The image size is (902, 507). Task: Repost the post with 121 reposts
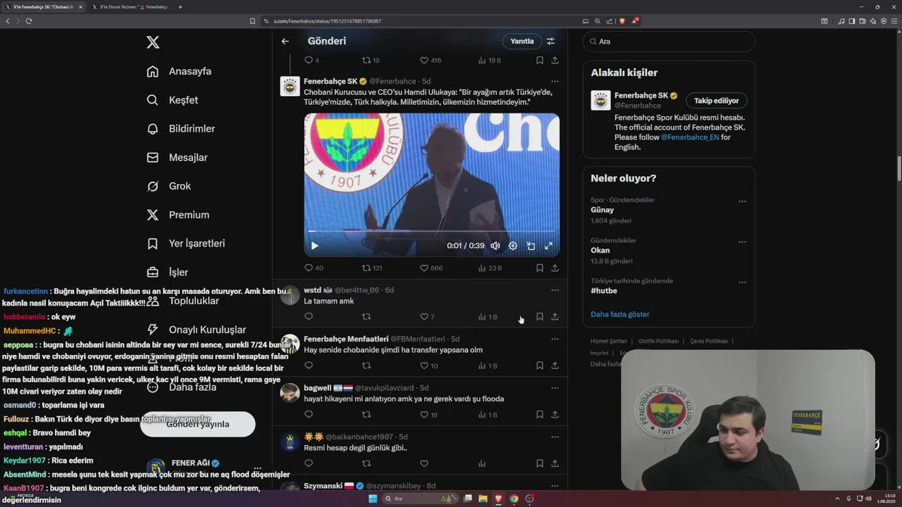coord(372,268)
